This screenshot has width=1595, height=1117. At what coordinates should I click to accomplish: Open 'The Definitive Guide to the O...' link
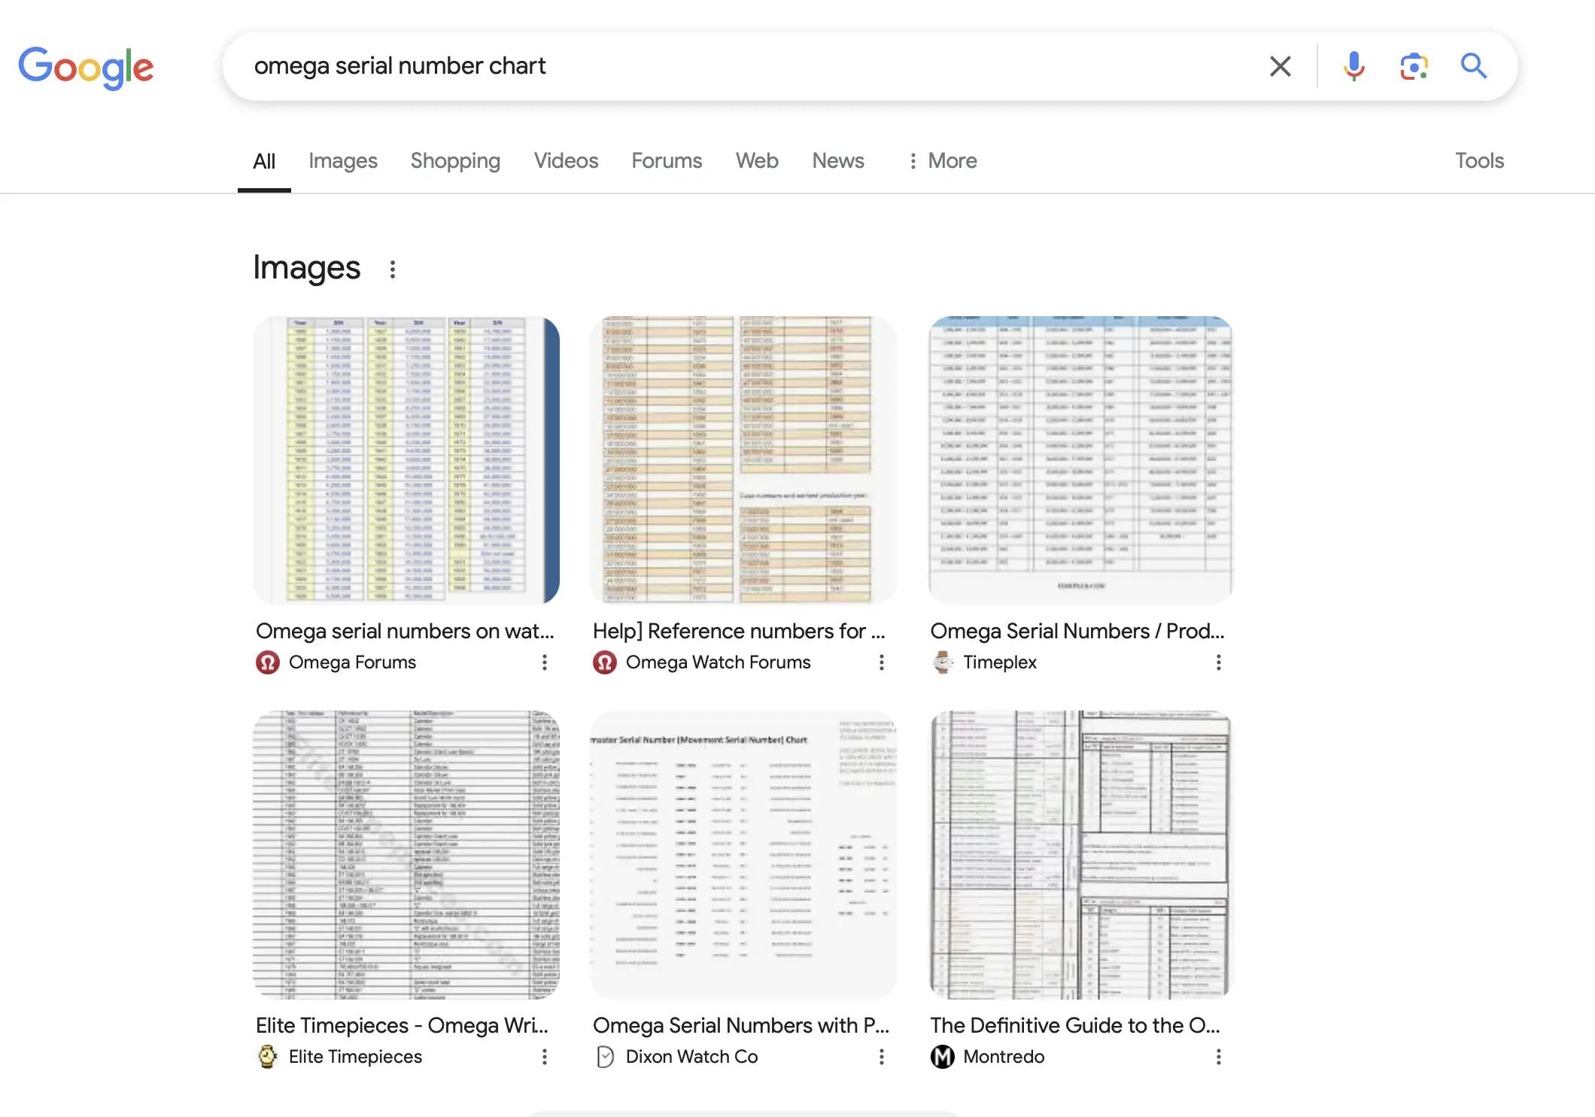pos(1074,1025)
